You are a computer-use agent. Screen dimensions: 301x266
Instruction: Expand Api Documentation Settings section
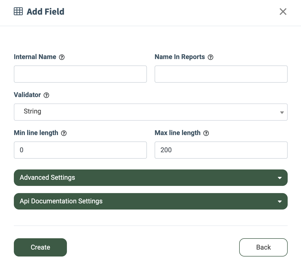(x=150, y=201)
